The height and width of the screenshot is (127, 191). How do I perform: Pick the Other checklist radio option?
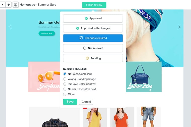[x=65, y=94]
